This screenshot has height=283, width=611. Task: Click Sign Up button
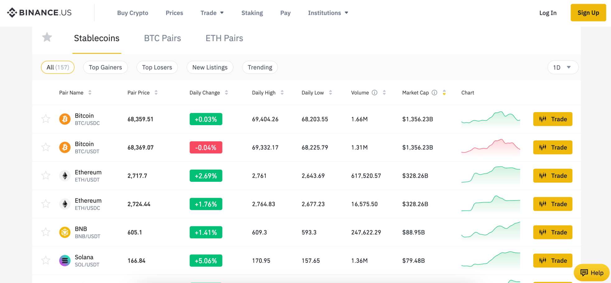click(588, 13)
